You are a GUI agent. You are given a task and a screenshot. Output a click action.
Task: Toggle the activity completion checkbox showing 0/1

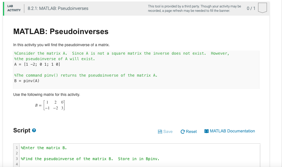point(262,8)
